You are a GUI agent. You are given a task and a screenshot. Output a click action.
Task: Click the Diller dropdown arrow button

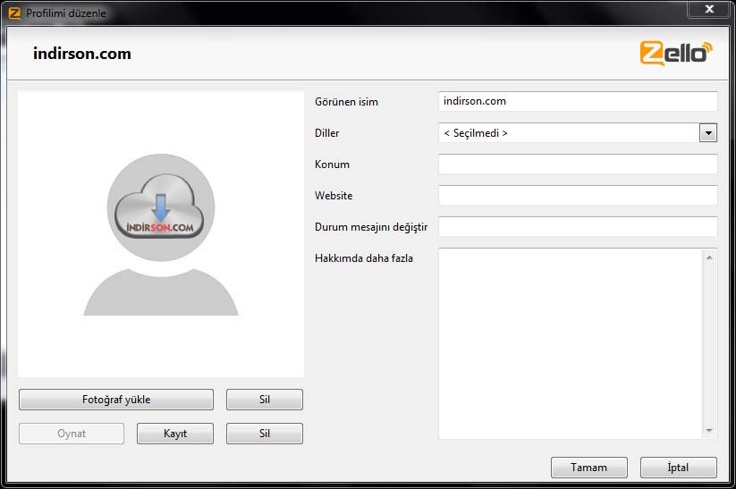(x=708, y=133)
